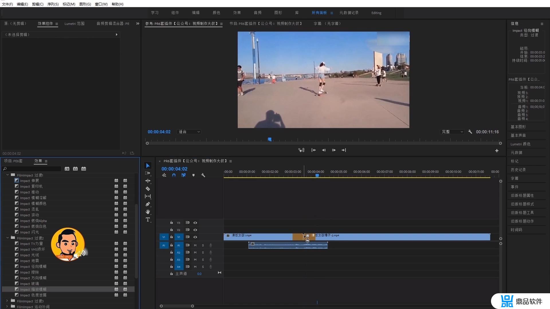Filter effects by YUV icon

point(84,169)
